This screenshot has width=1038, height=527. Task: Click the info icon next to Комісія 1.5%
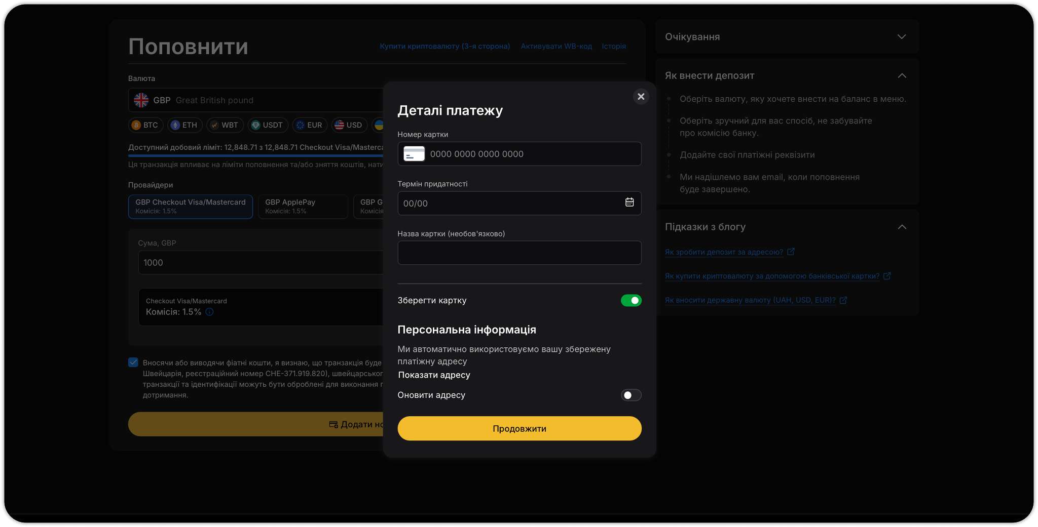209,312
